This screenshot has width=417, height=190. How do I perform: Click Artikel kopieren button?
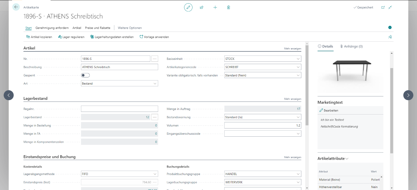pos(39,37)
